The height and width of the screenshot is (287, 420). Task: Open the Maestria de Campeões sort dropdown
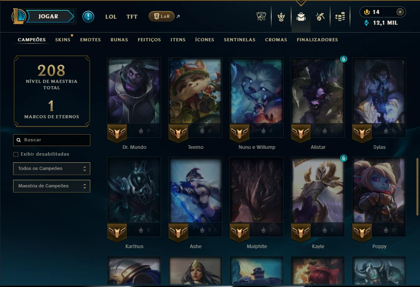(52, 186)
